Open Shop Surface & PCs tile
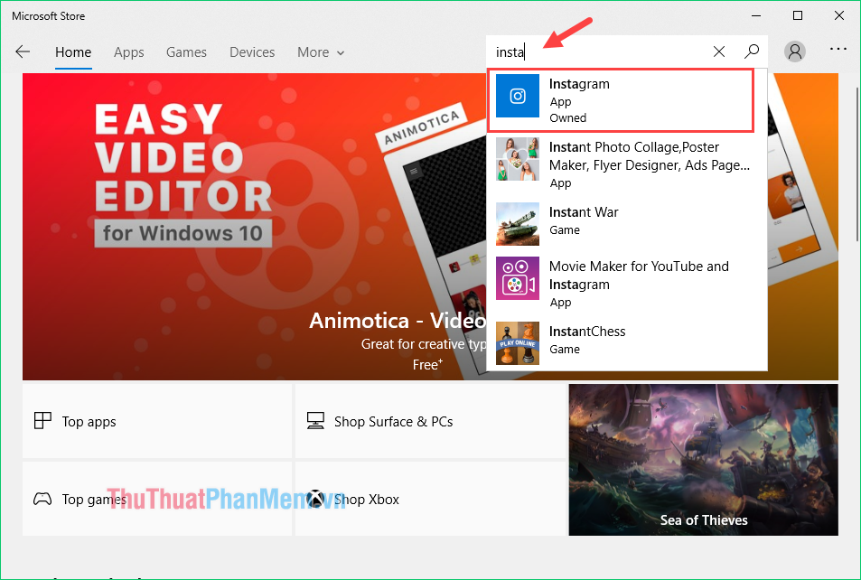 430,422
